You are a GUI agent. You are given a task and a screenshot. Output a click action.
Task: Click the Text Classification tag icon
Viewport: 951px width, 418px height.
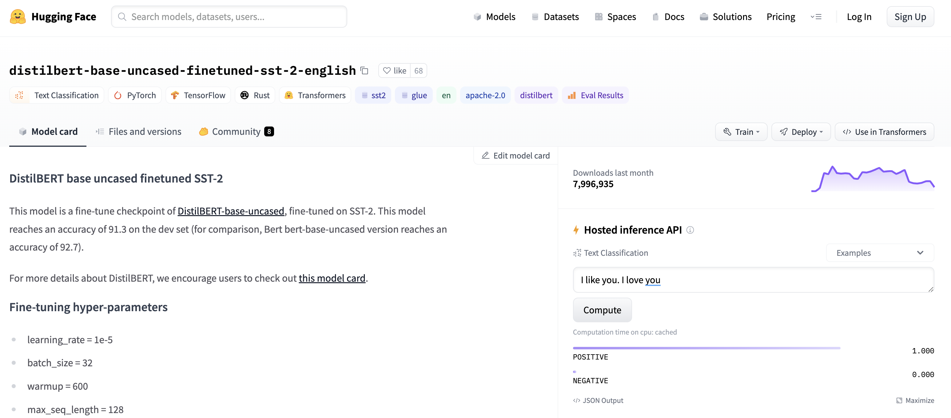tap(19, 95)
